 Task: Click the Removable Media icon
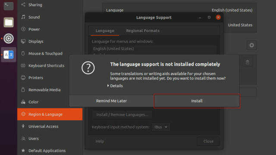coord(23,90)
